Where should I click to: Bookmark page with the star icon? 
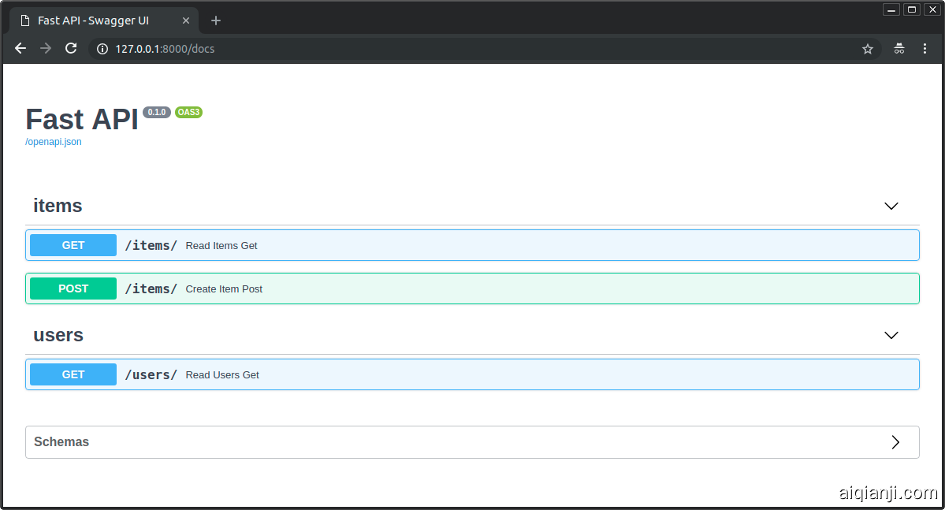(x=868, y=49)
